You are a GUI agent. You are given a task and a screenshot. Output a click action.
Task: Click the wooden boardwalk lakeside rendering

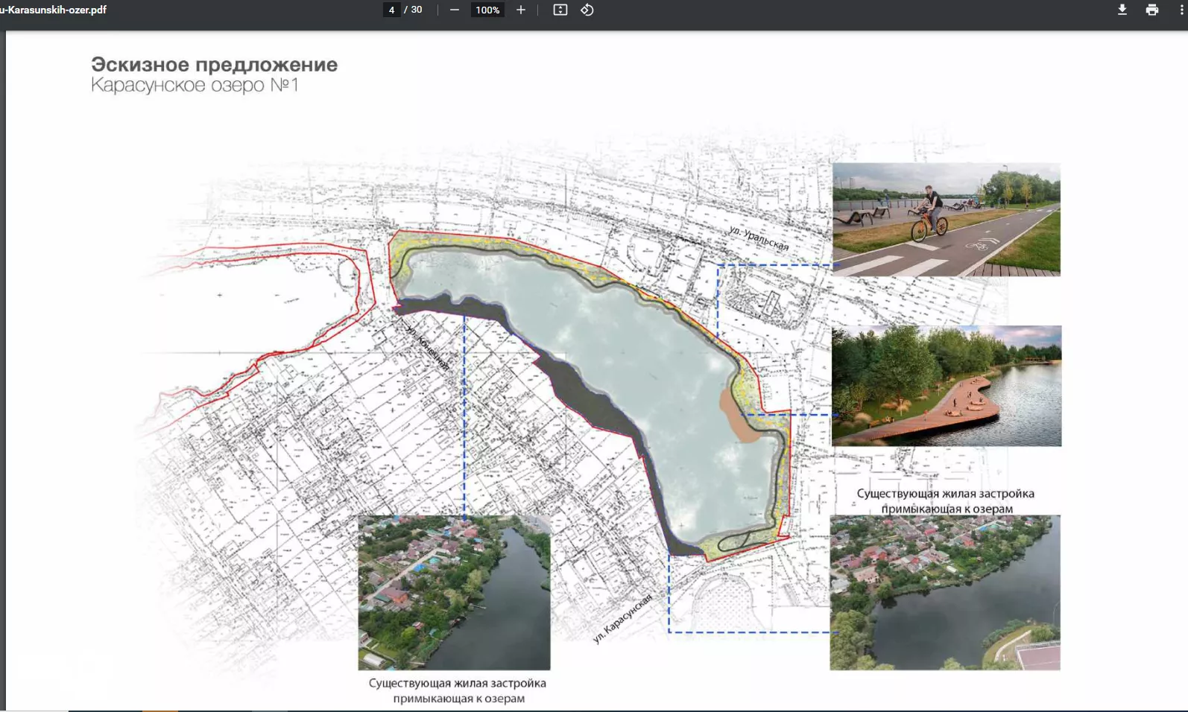click(946, 386)
